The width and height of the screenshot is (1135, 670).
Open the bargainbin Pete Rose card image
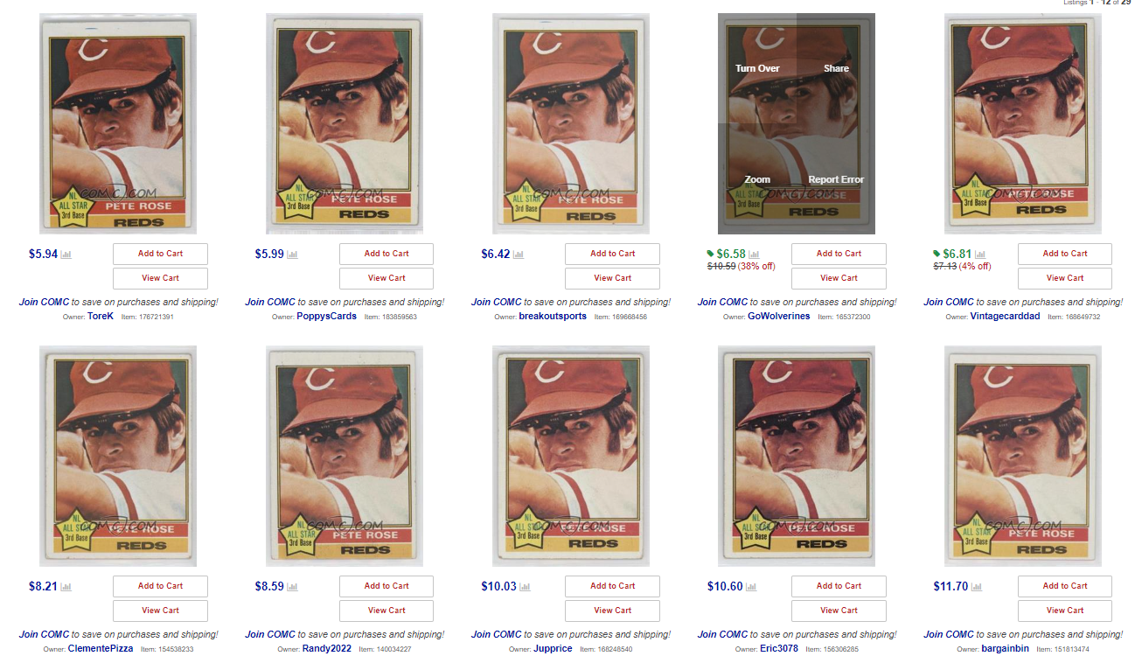pos(1023,456)
